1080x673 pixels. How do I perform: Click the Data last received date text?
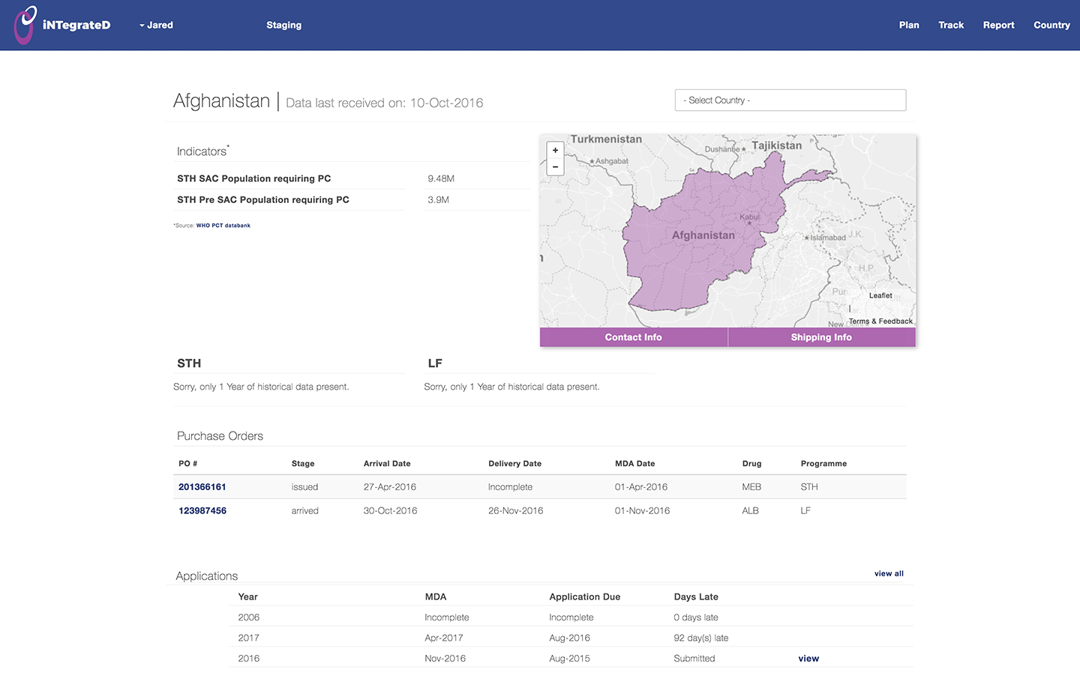(x=384, y=103)
